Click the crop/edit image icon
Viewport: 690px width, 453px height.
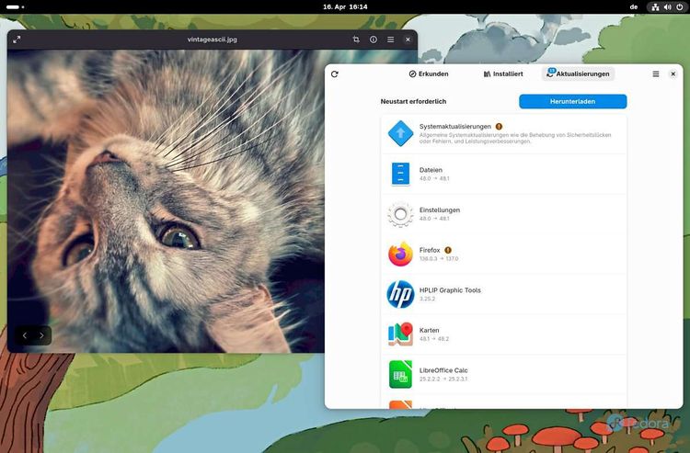point(356,40)
